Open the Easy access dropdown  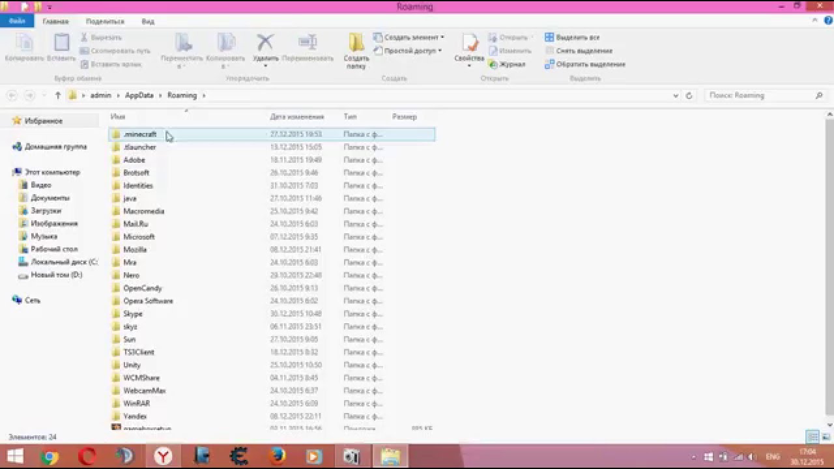408,51
